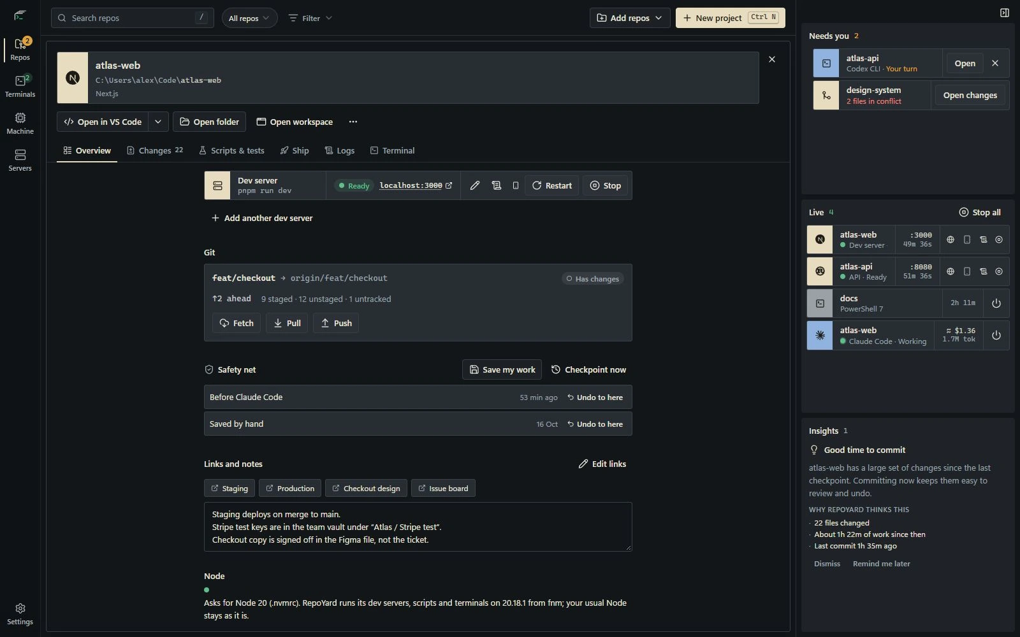This screenshot has width=1020, height=637.
Task: Expand the Add repos dropdown
Action: tap(630, 18)
